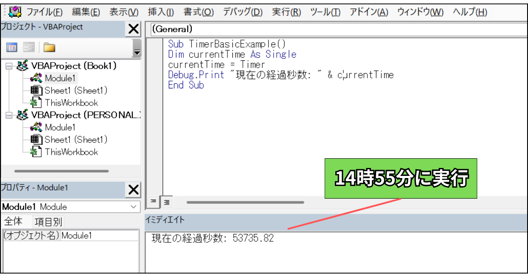Click the currentTime = Timer code line
Image resolution: width=528 pixels, height=277 pixels.
point(216,65)
